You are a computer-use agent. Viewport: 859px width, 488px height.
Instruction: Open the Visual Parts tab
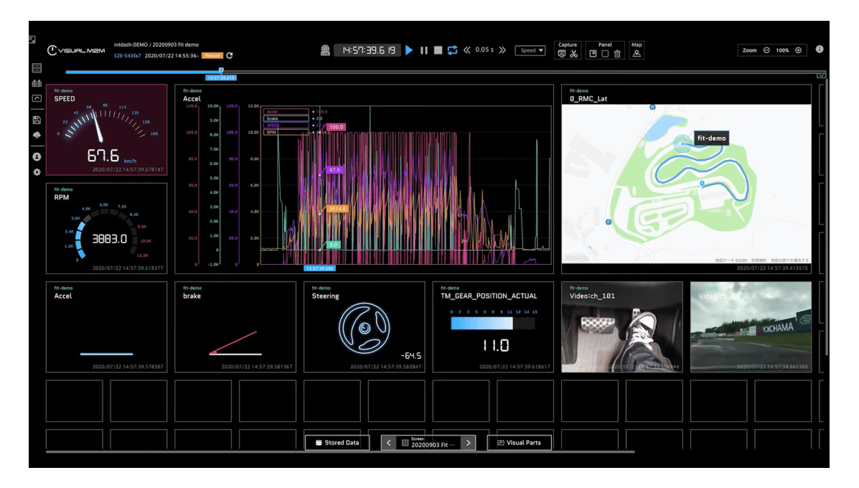[520, 443]
